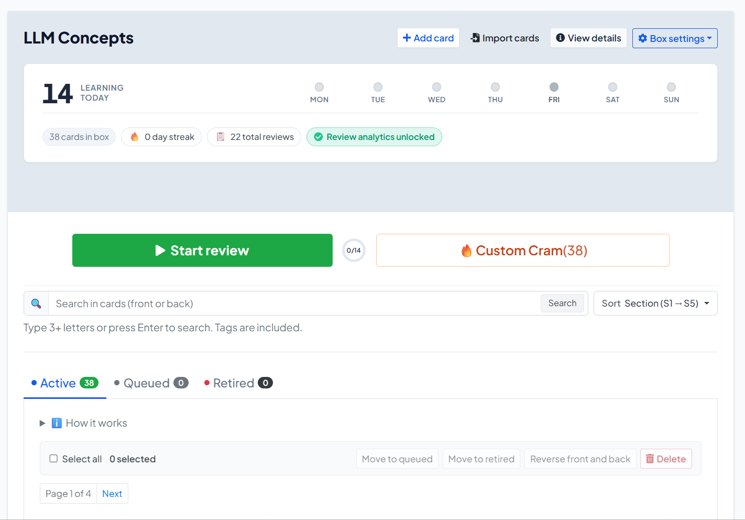Click the Search button
The width and height of the screenshot is (745, 520).
[562, 304]
